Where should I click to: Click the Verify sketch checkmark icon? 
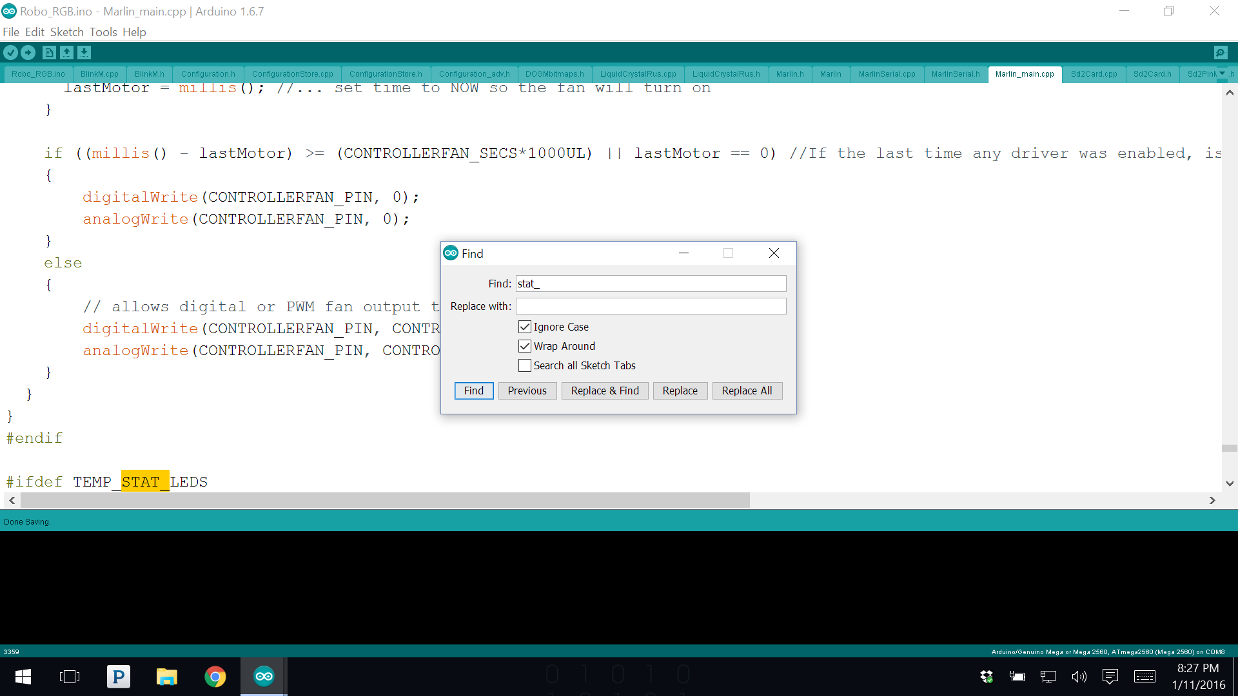10,53
